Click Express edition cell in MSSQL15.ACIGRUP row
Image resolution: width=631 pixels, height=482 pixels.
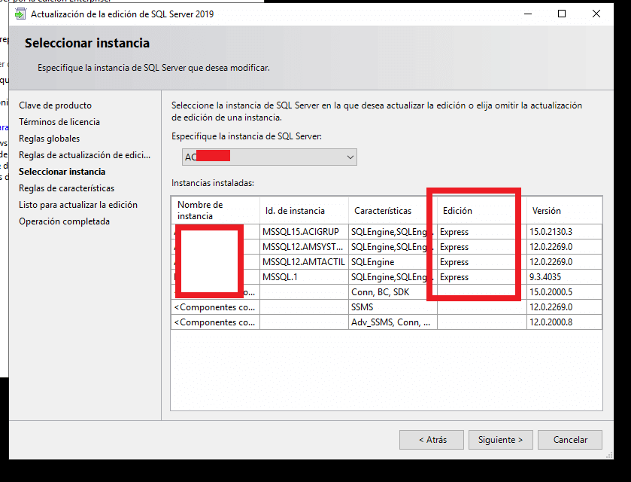(x=482, y=232)
